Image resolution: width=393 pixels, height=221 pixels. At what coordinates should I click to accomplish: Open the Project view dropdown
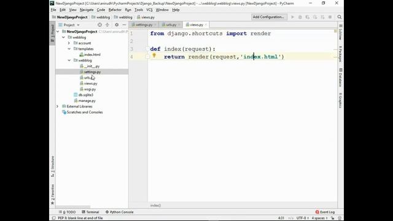[69, 25]
